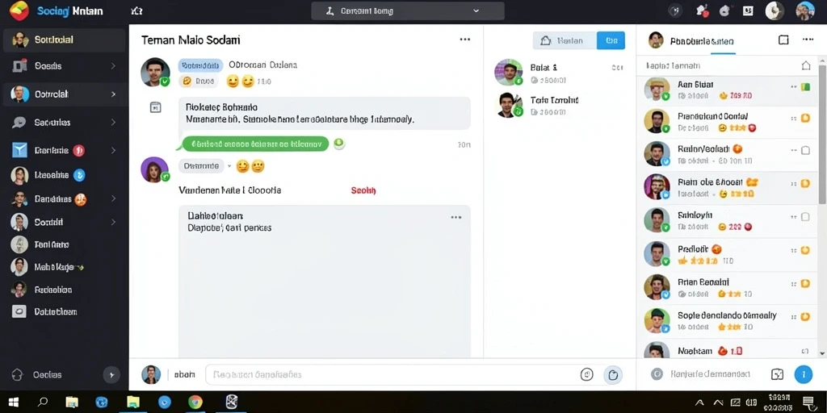Click the 'Hanian' button with house icon
Viewport: 827px width, 413px height.
click(565, 40)
